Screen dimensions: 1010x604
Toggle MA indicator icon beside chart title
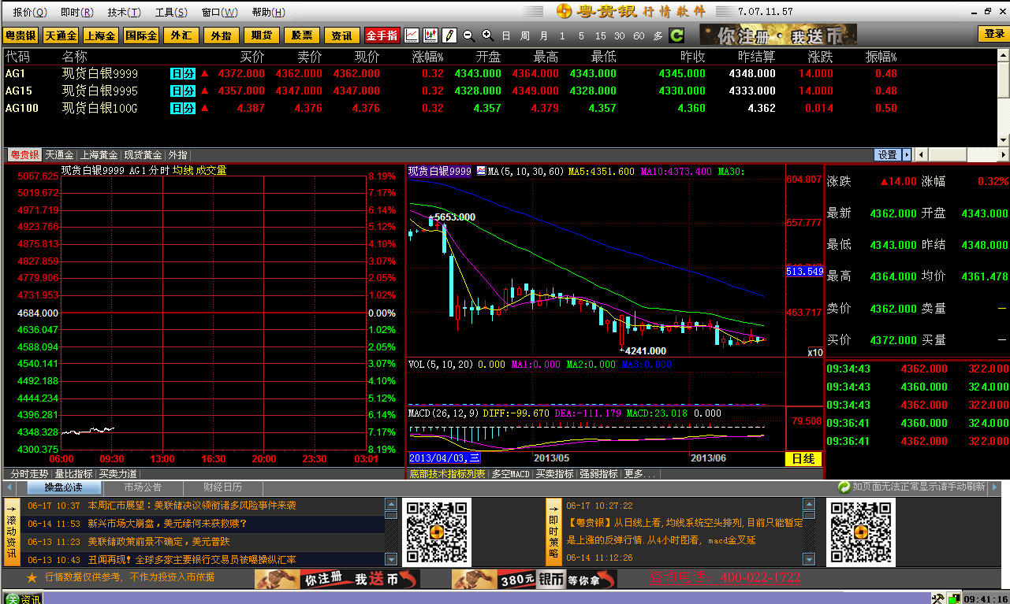tap(480, 171)
